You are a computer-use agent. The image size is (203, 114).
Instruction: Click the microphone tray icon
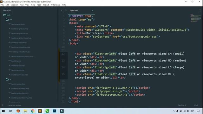coord(177,111)
